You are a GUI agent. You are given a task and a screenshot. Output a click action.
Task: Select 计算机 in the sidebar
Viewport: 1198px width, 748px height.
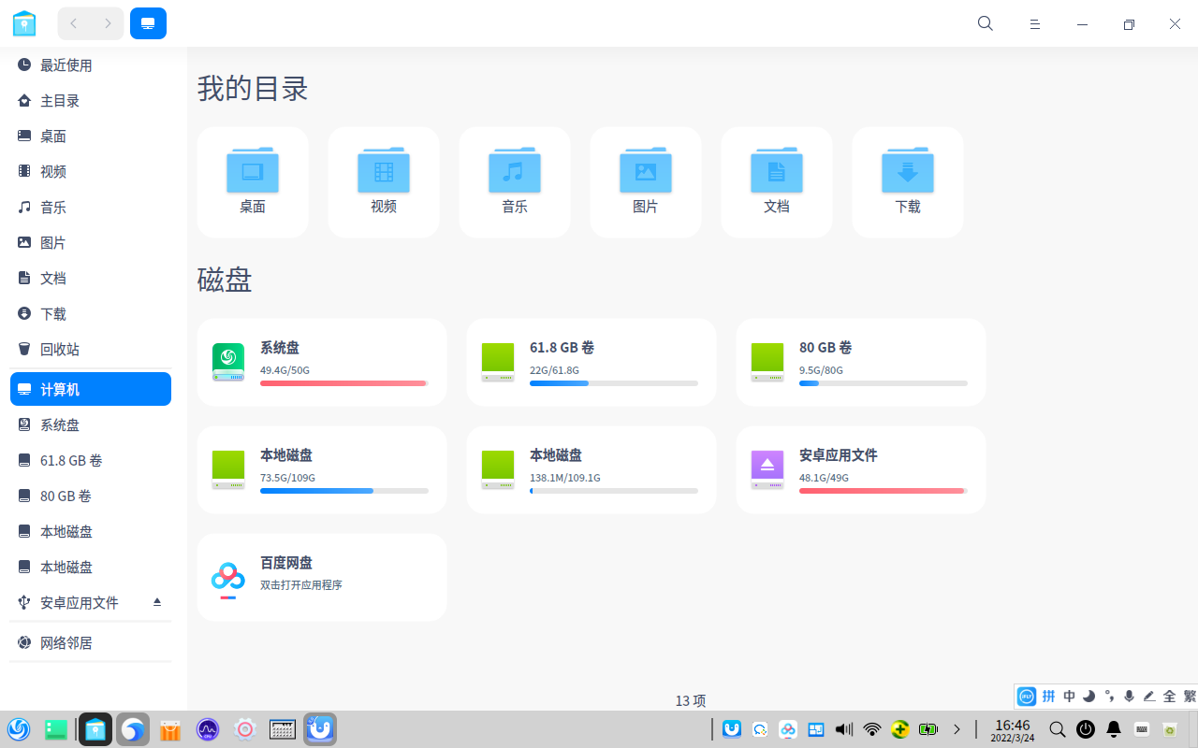click(x=91, y=389)
